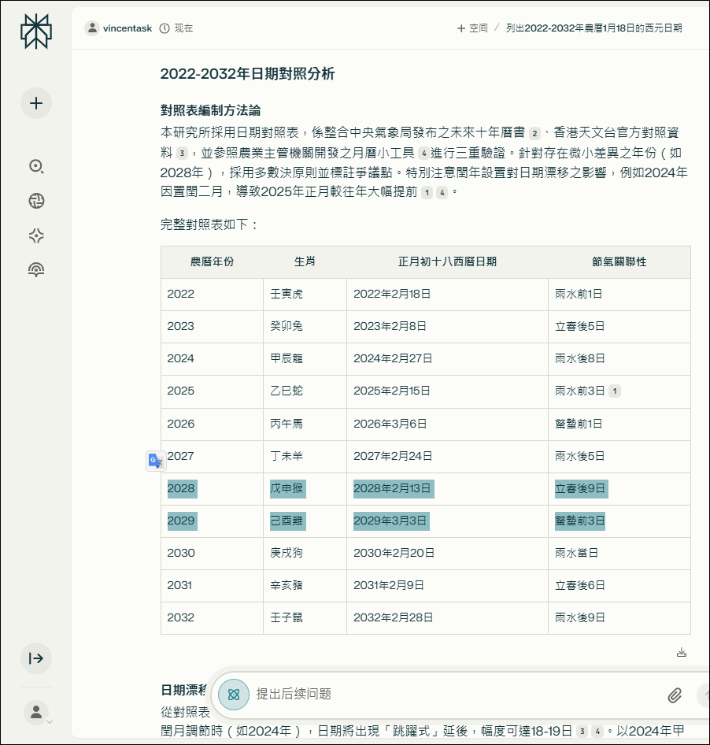Open citation 4 after 月曆小工具

point(423,153)
